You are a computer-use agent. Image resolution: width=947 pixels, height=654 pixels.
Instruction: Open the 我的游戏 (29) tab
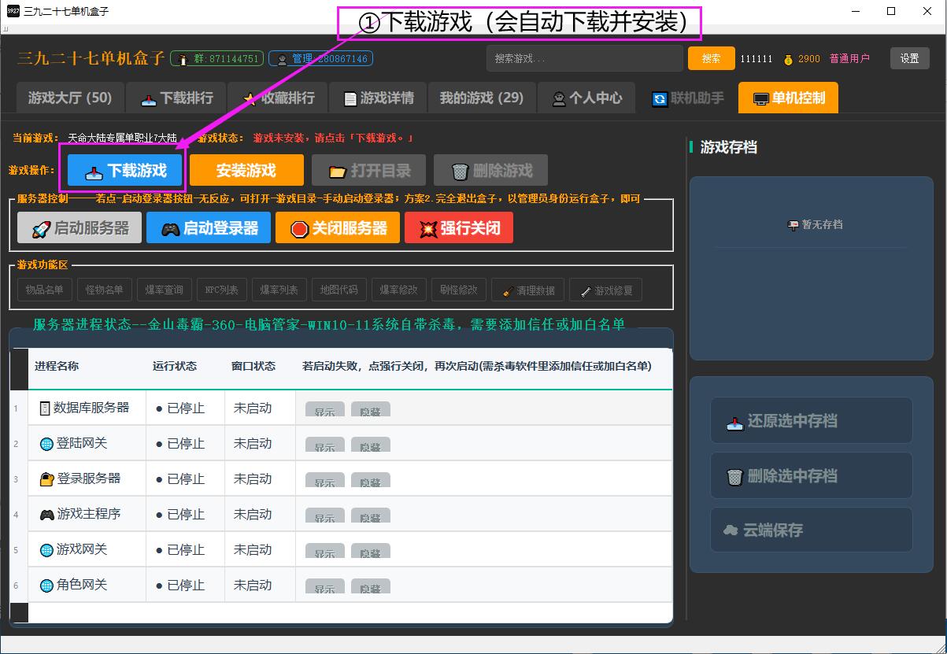pyautogui.click(x=481, y=98)
